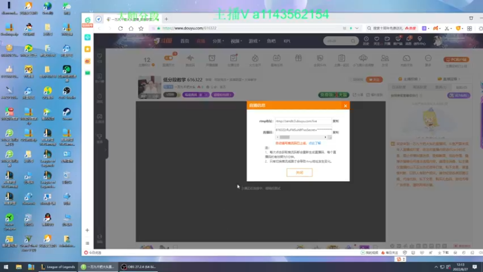Toggle the 直播开关 switch
The image size is (483, 272).
[x=168, y=58]
